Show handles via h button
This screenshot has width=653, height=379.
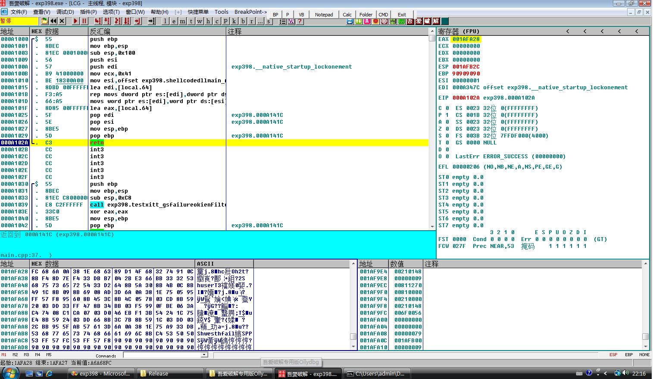(x=208, y=21)
